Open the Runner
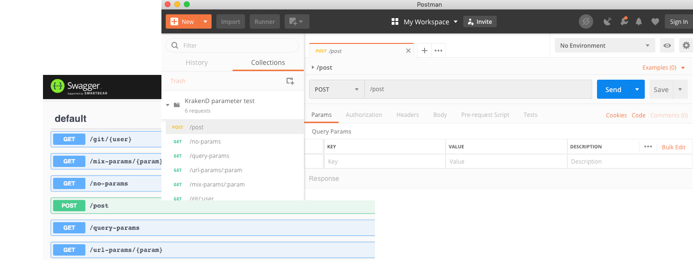The width and height of the screenshot is (693, 260). [x=265, y=21]
